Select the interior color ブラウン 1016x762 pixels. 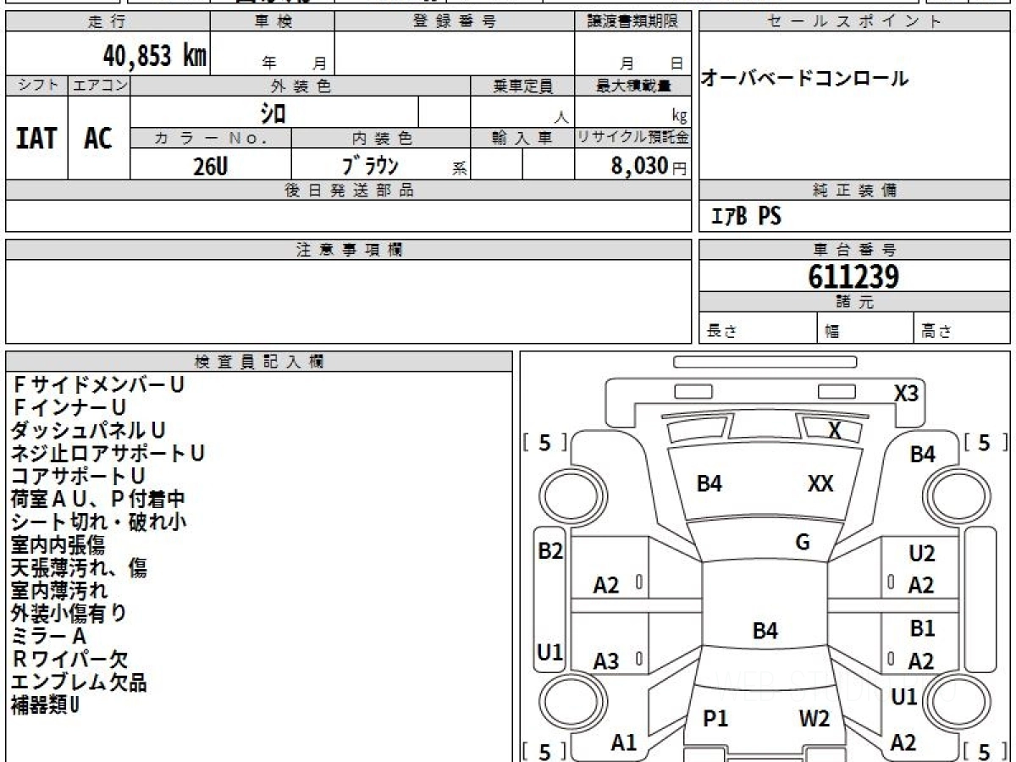(369, 165)
